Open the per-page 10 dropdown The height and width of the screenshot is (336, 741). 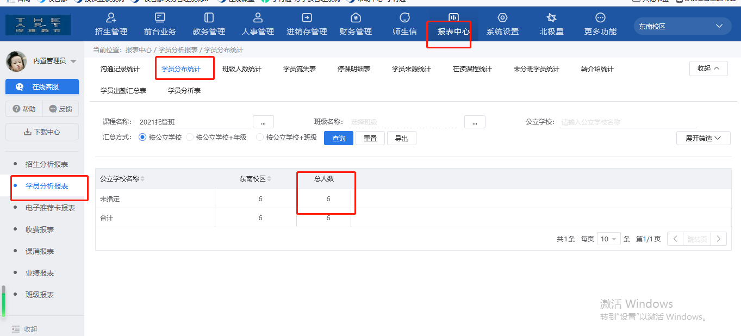609,239
